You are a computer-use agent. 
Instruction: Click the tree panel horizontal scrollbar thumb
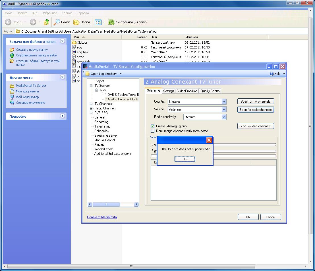click(x=106, y=204)
